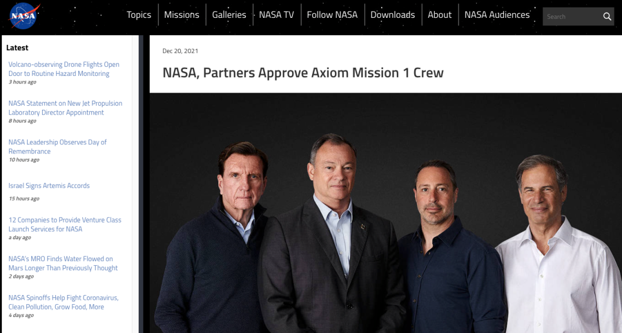Open 12 Companies Venture Class Launch link

65,224
